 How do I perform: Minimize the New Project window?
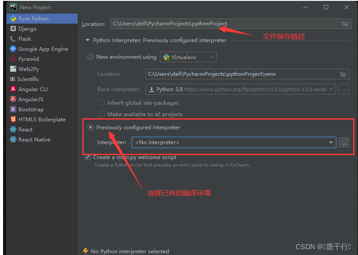point(305,7)
